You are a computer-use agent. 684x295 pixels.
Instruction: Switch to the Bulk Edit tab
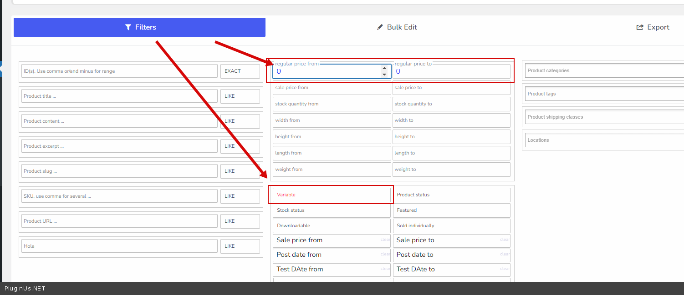397,27
